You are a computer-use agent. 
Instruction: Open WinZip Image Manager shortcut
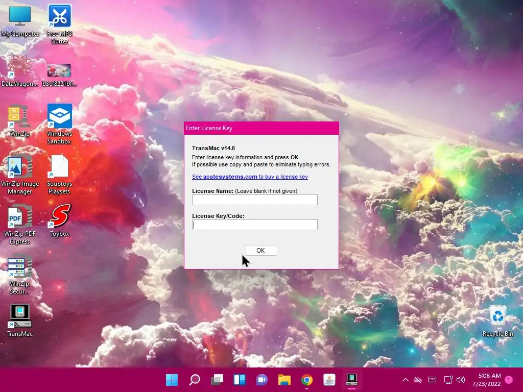tap(20, 175)
